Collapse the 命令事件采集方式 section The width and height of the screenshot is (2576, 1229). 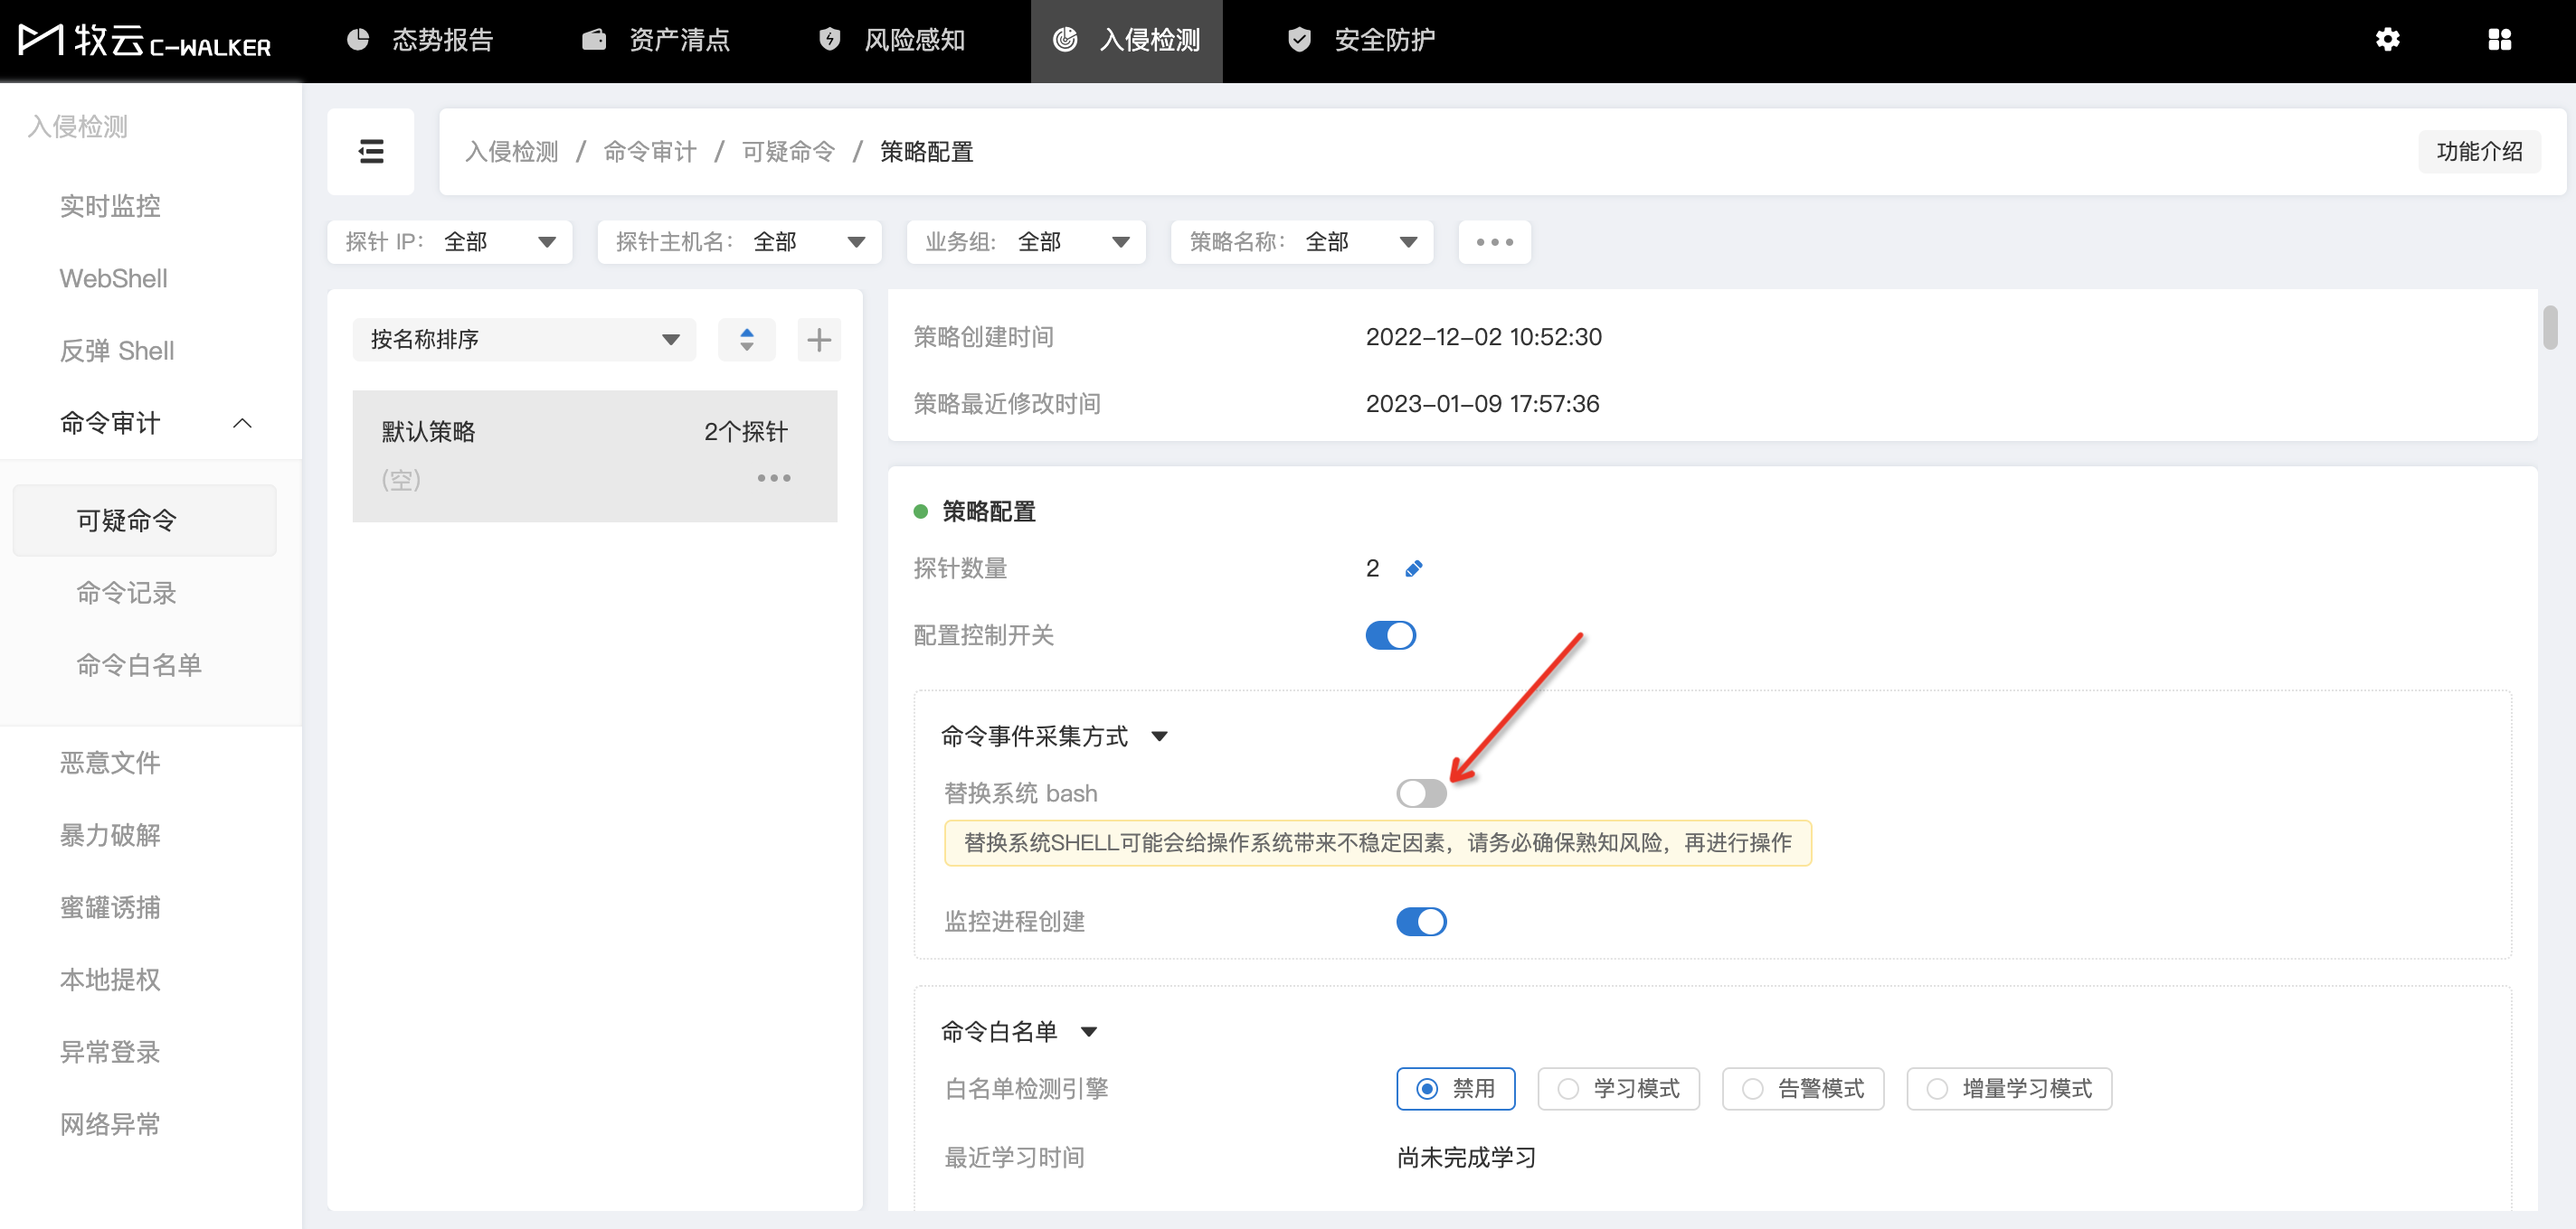(1159, 736)
